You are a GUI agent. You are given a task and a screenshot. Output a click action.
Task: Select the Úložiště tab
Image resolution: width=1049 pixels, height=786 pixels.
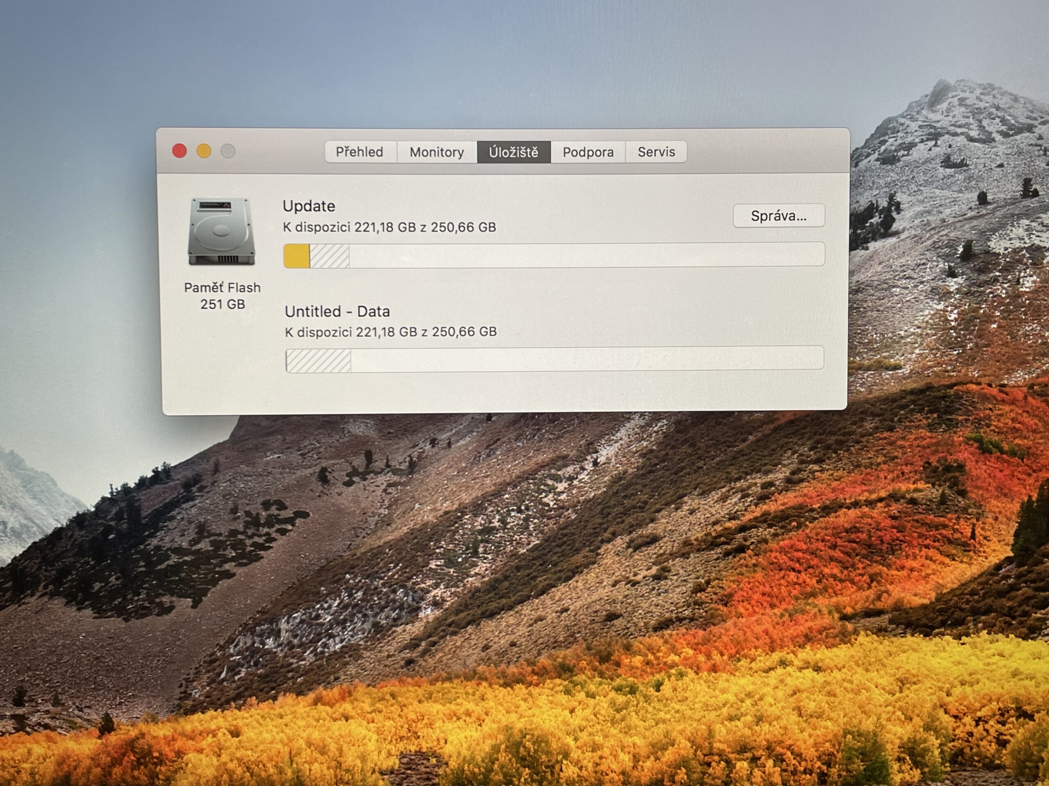coord(513,152)
